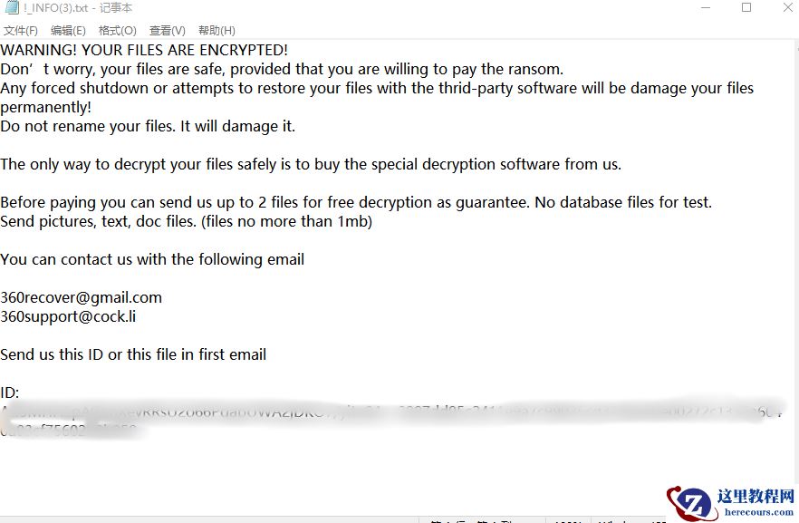This screenshot has height=523, width=799.
Task: Click the "Send us this ID" line
Action: click(133, 354)
